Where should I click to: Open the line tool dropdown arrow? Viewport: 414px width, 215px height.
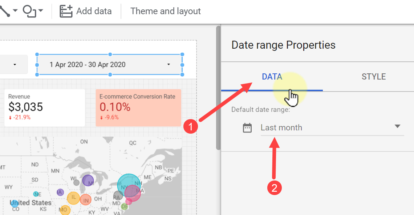point(15,11)
